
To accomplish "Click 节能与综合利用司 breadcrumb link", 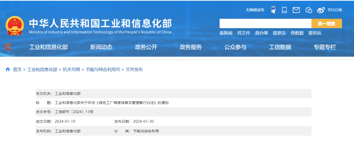I will 103,69.
